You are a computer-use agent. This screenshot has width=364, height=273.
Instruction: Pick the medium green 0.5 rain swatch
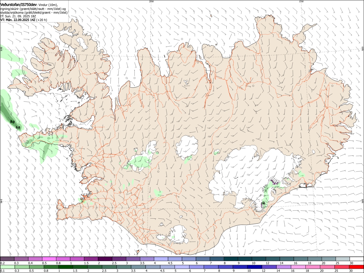[x=37, y=267]
